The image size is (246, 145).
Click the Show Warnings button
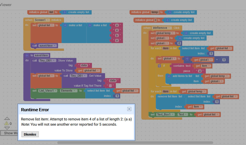tap(9, 133)
